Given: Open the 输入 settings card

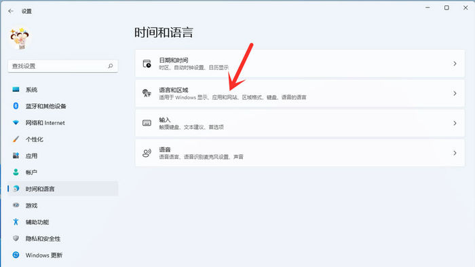Looking at the screenshot, I should (300, 123).
